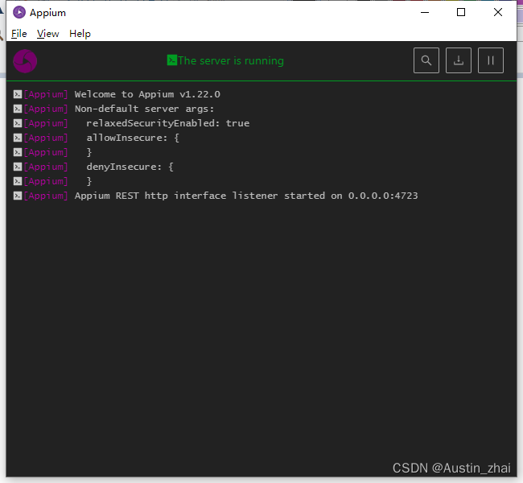Screen dimensions: 523x483
Task: Select the 'denyInsecure: {' log line
Action: 130,167
